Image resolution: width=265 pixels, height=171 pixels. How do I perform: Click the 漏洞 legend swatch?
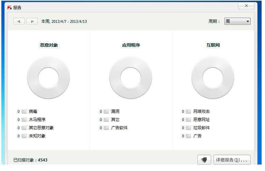106,112
